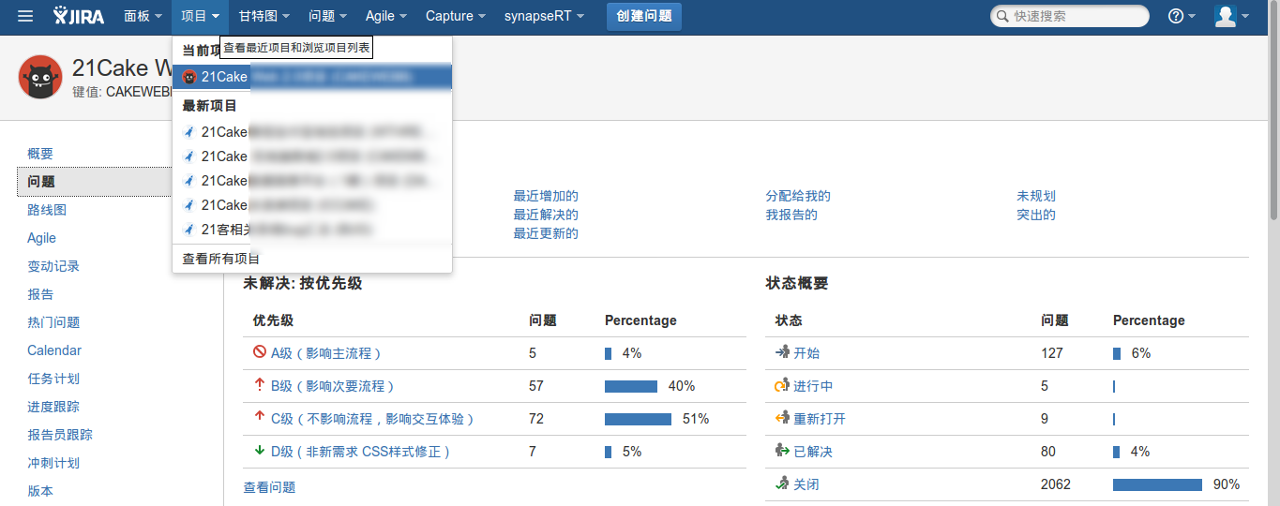Click the 已解决 status icon
Screen dimensions: 1280x506
783,451
